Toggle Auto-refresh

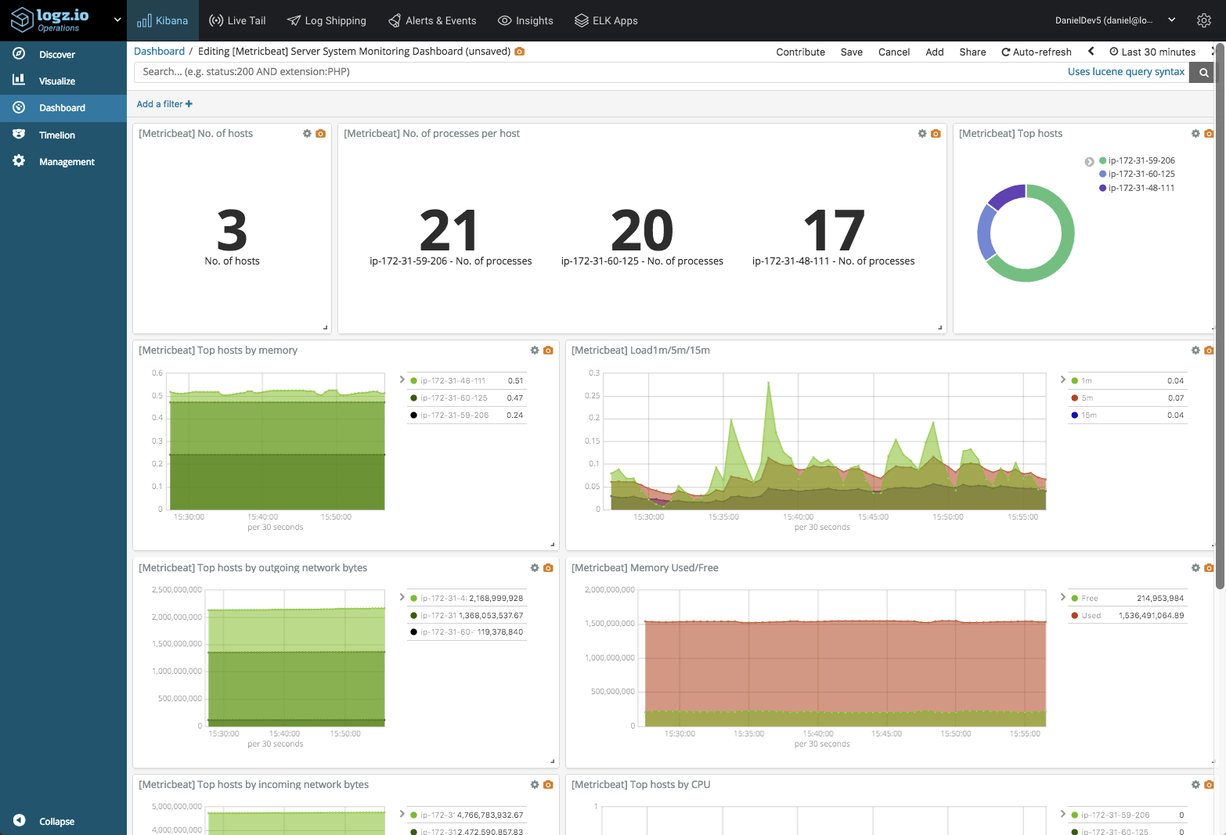click(x=1036, y=52)
